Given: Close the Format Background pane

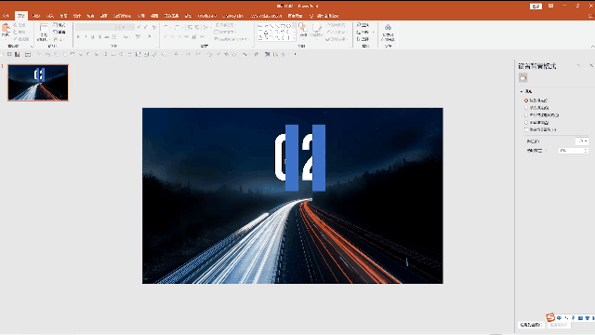Looking at the screenshot, I should point(591,66).
